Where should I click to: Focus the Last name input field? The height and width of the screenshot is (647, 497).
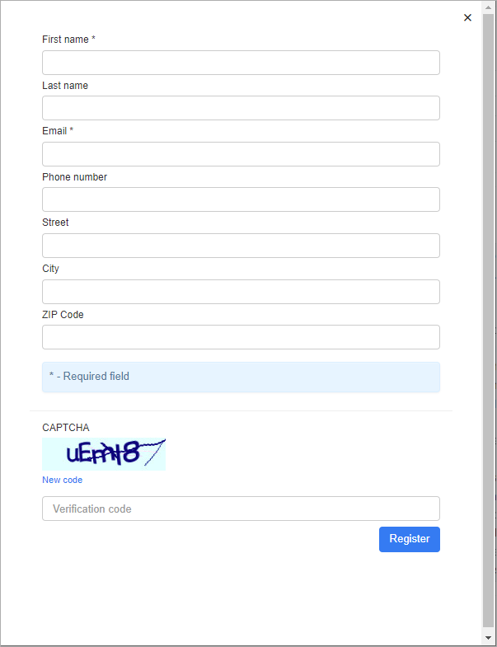tap(241, 108)
